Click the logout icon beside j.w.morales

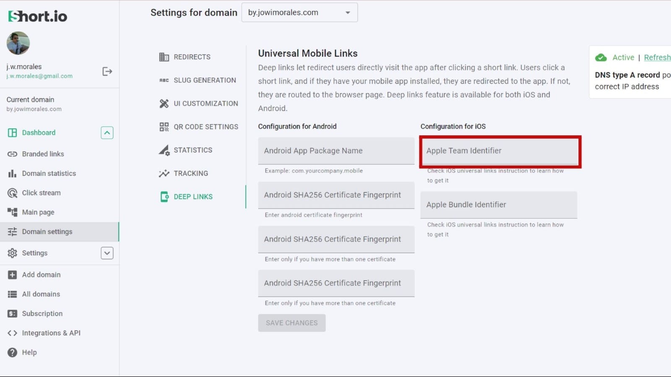click(107, 71)
